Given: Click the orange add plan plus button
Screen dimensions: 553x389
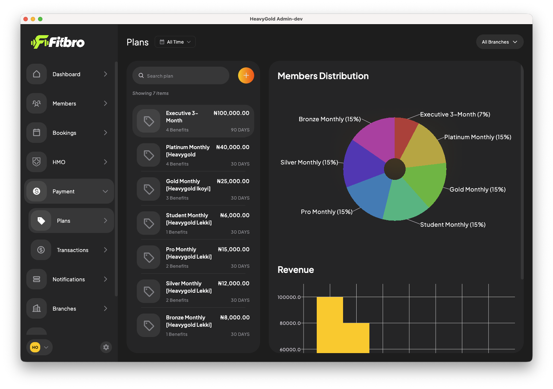Looking at the screenshot, I should [x=246, y=75].
